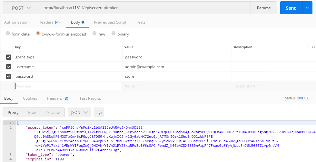Open the request Headers (4) tab
Image resolution: width=316 pixels, height=162 pixels.
coord(49,22)
